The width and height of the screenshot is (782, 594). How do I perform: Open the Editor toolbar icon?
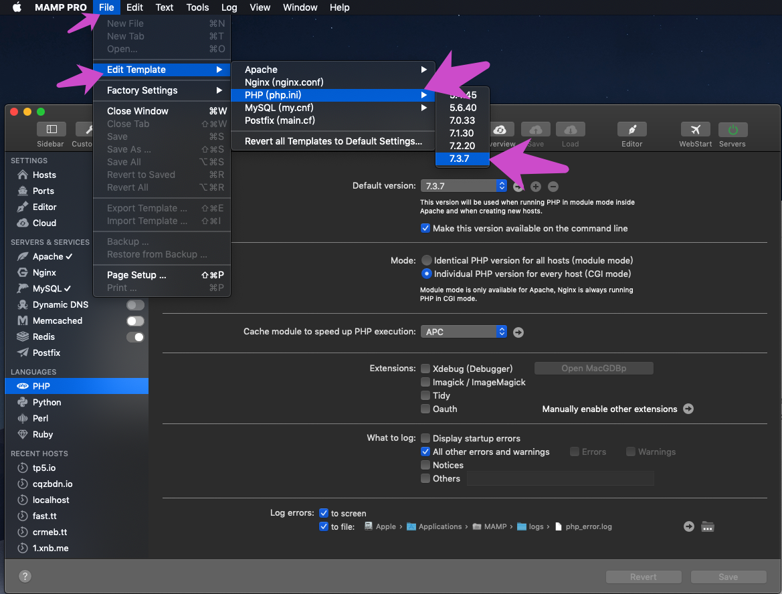point(632,129)
